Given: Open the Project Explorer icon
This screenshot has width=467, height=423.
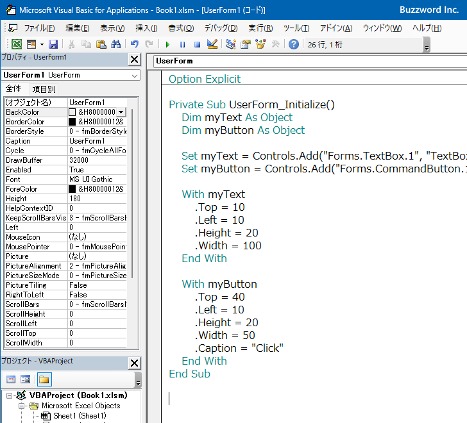Looking at the screenshot, I should pyautogui.click(x=230, y=44).
